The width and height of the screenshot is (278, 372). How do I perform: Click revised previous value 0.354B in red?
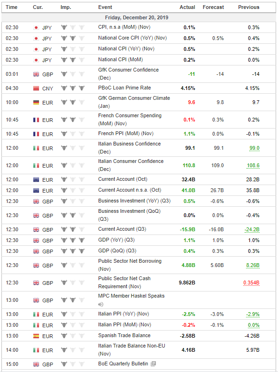point(251,283)
